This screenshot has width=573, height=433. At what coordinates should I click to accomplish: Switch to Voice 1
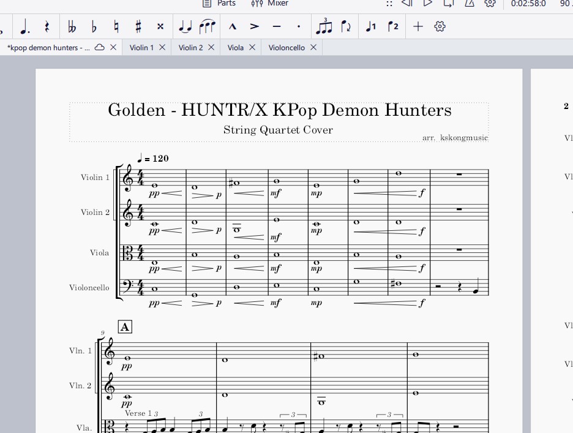(371, 26)
